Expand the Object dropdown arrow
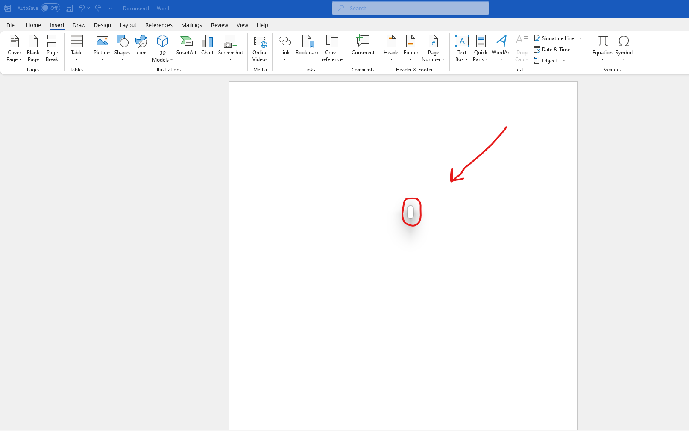 tap(564, 61)
